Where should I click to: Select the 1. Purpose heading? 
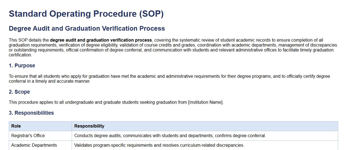pos(22,66)
